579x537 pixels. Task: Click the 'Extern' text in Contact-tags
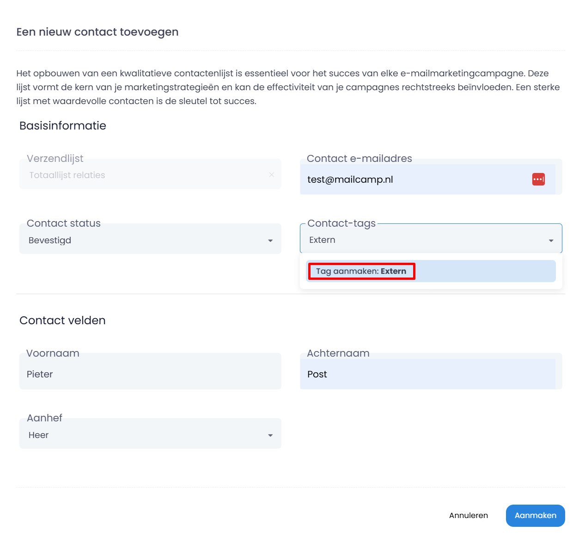pyautogui.click(x=323, y=240)
